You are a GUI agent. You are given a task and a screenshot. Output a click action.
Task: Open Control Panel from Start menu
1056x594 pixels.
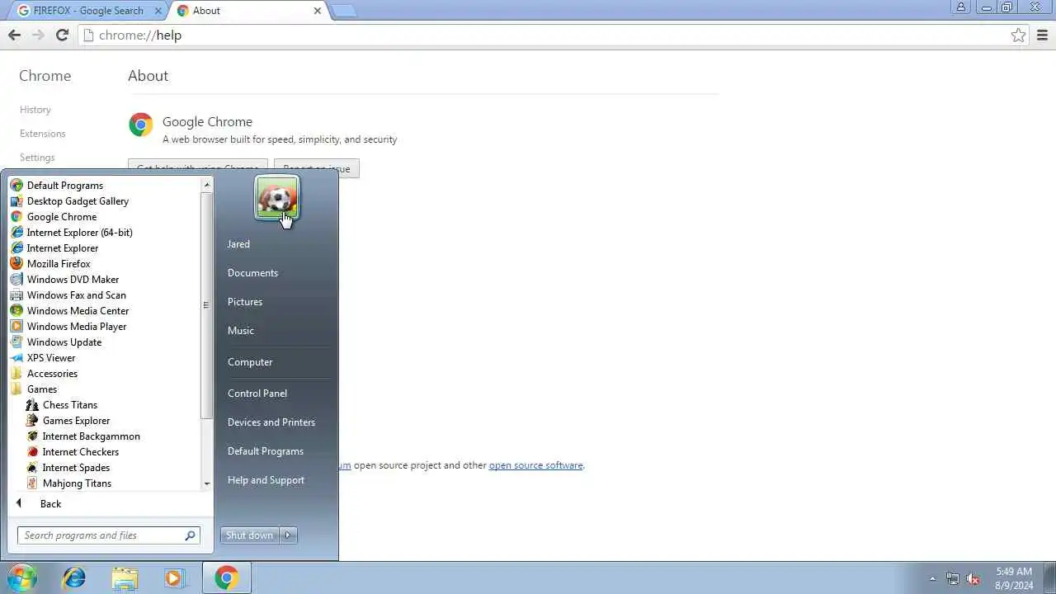point(257,394)
